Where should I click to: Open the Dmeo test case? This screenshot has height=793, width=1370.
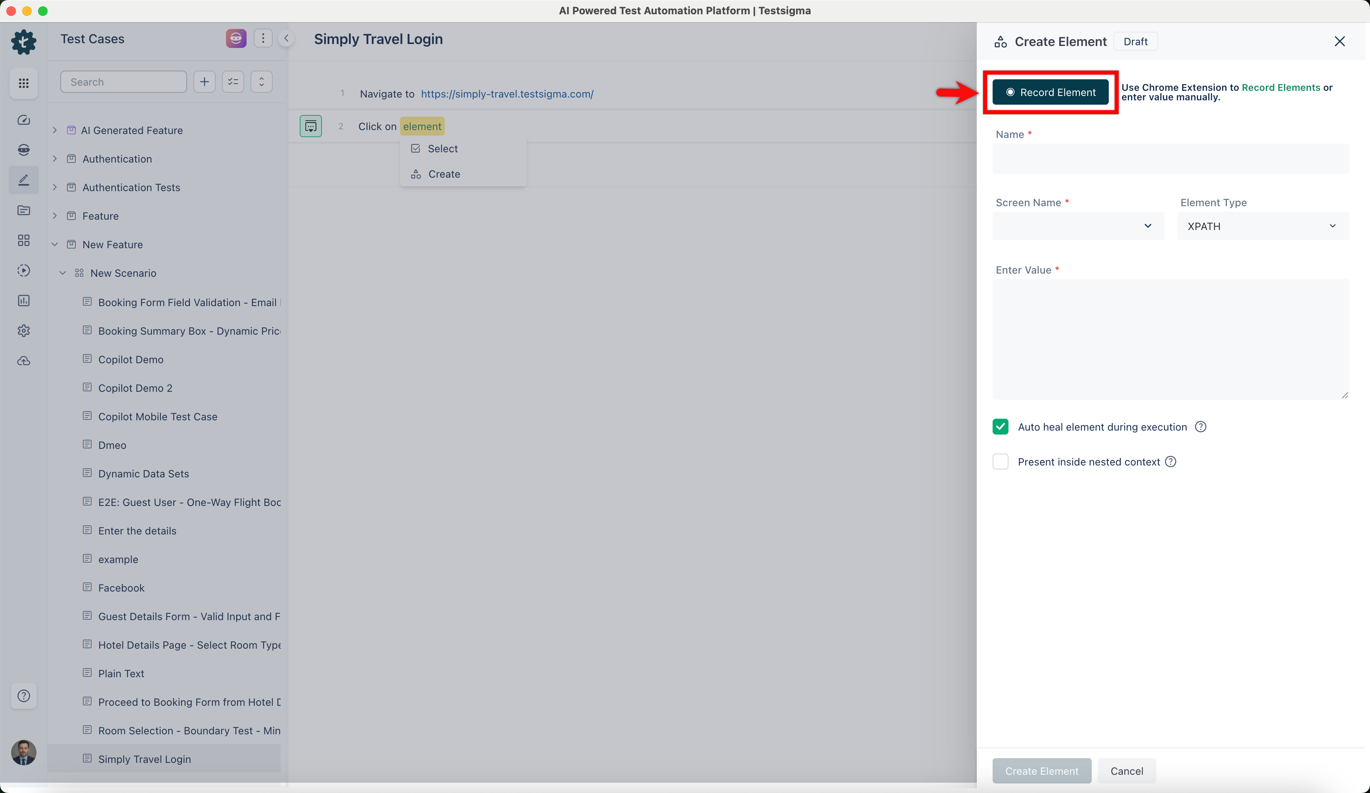click(112, 445)
